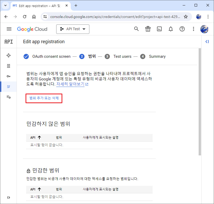This screenshot has height=204, width=214.
Task: Click the browser forward arrow
Action: pyautogui.click(x=15, y=17)
